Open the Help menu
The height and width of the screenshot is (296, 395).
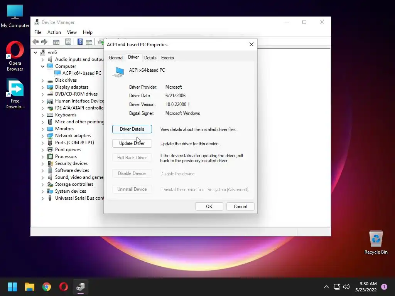pyautogui.click(x=88, y=32)
